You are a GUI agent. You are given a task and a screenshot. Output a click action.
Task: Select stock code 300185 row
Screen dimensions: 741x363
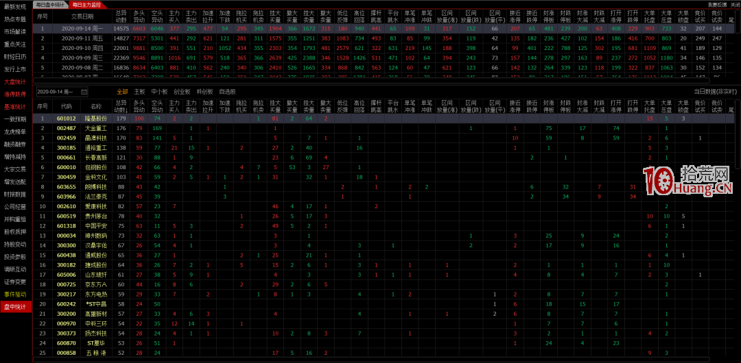click(x=384, y=148)
